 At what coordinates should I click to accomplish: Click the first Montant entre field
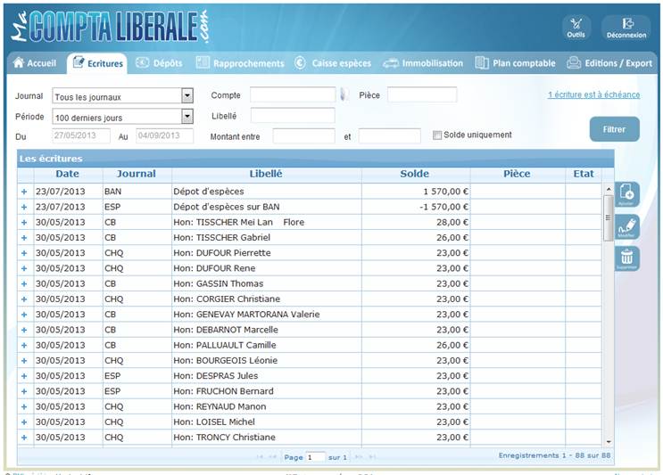[x=304, y=136]
